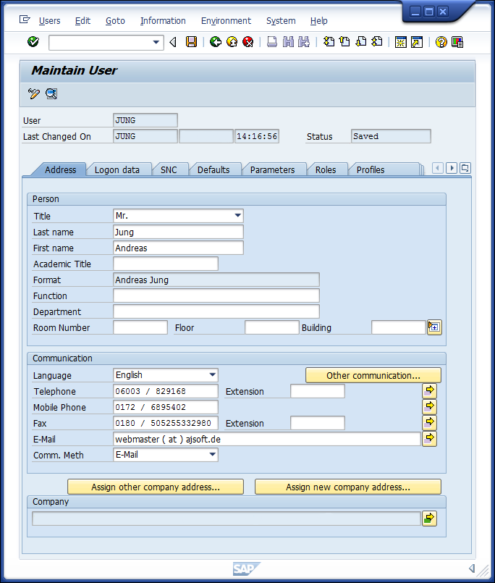
Task: Click the more fields icon next to Building
Action: (434, 327)
